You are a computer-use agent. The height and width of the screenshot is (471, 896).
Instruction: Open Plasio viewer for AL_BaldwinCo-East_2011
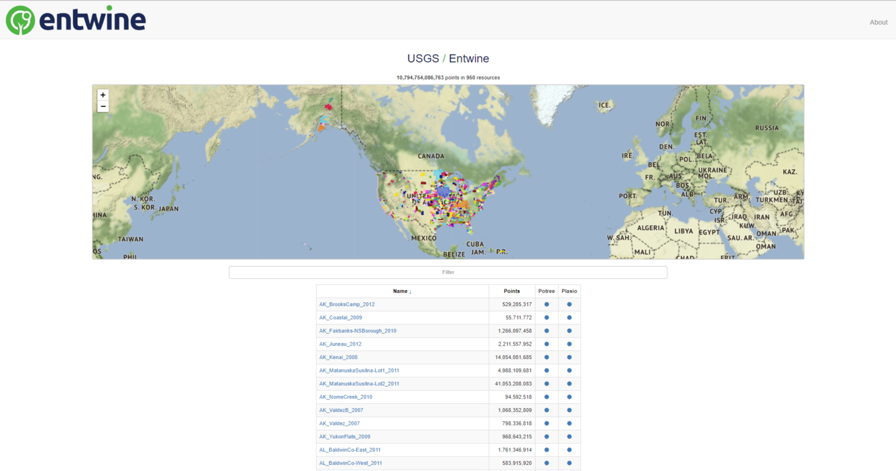click(x=569, y=450)
